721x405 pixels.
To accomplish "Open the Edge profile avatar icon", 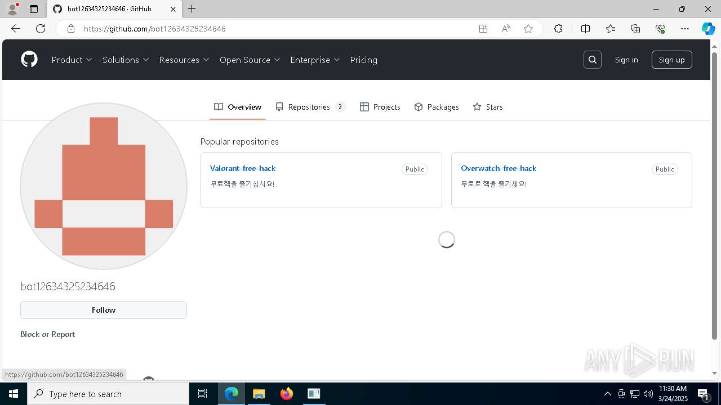I will coord(12,9).
